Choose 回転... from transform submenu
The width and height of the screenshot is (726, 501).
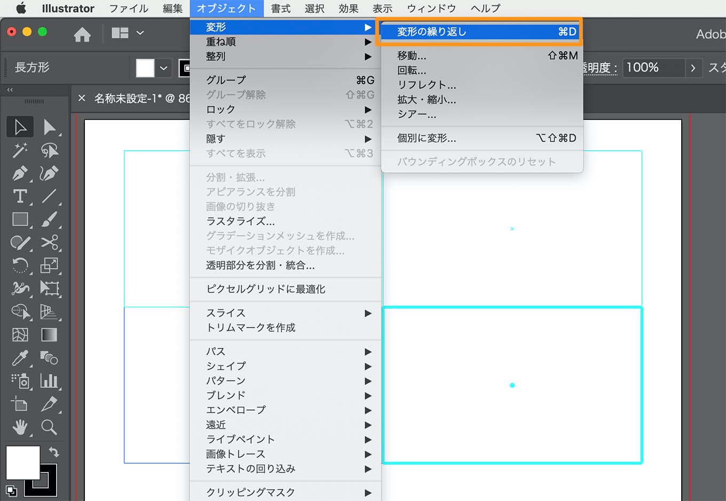pos(482,70)
